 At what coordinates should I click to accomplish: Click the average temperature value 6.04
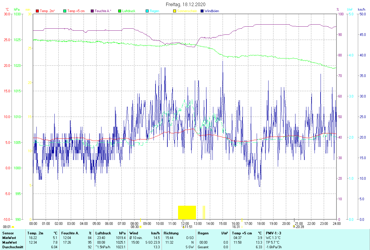[54, 247]
